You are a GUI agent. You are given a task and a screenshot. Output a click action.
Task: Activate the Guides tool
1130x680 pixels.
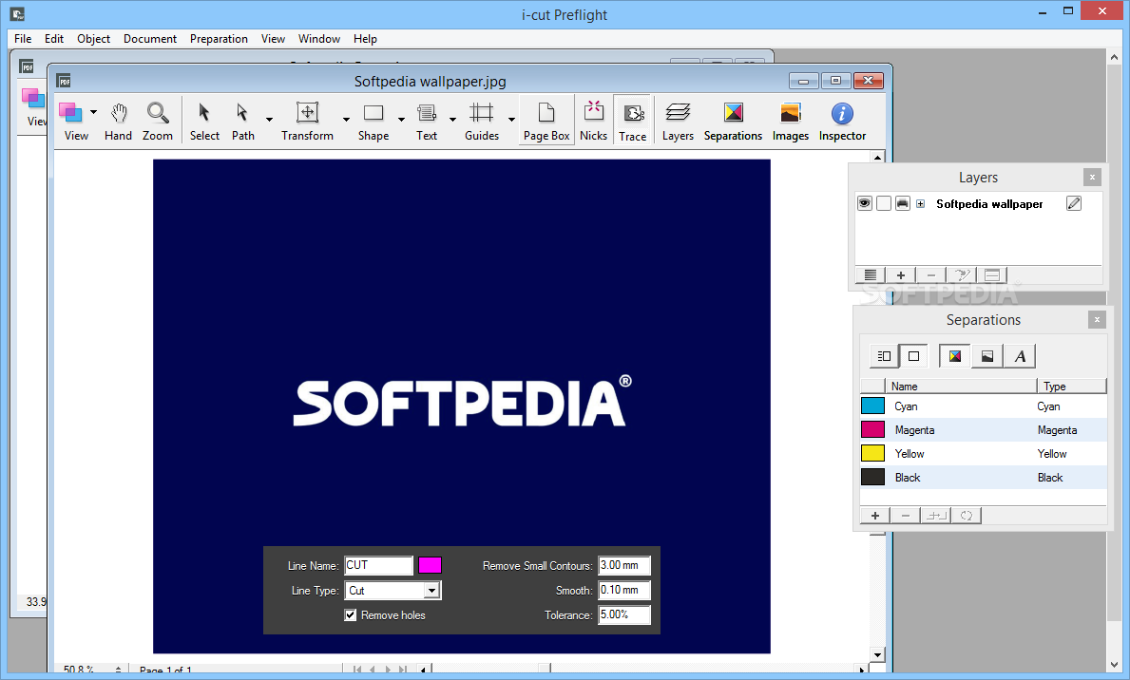[x=482, y=121]
